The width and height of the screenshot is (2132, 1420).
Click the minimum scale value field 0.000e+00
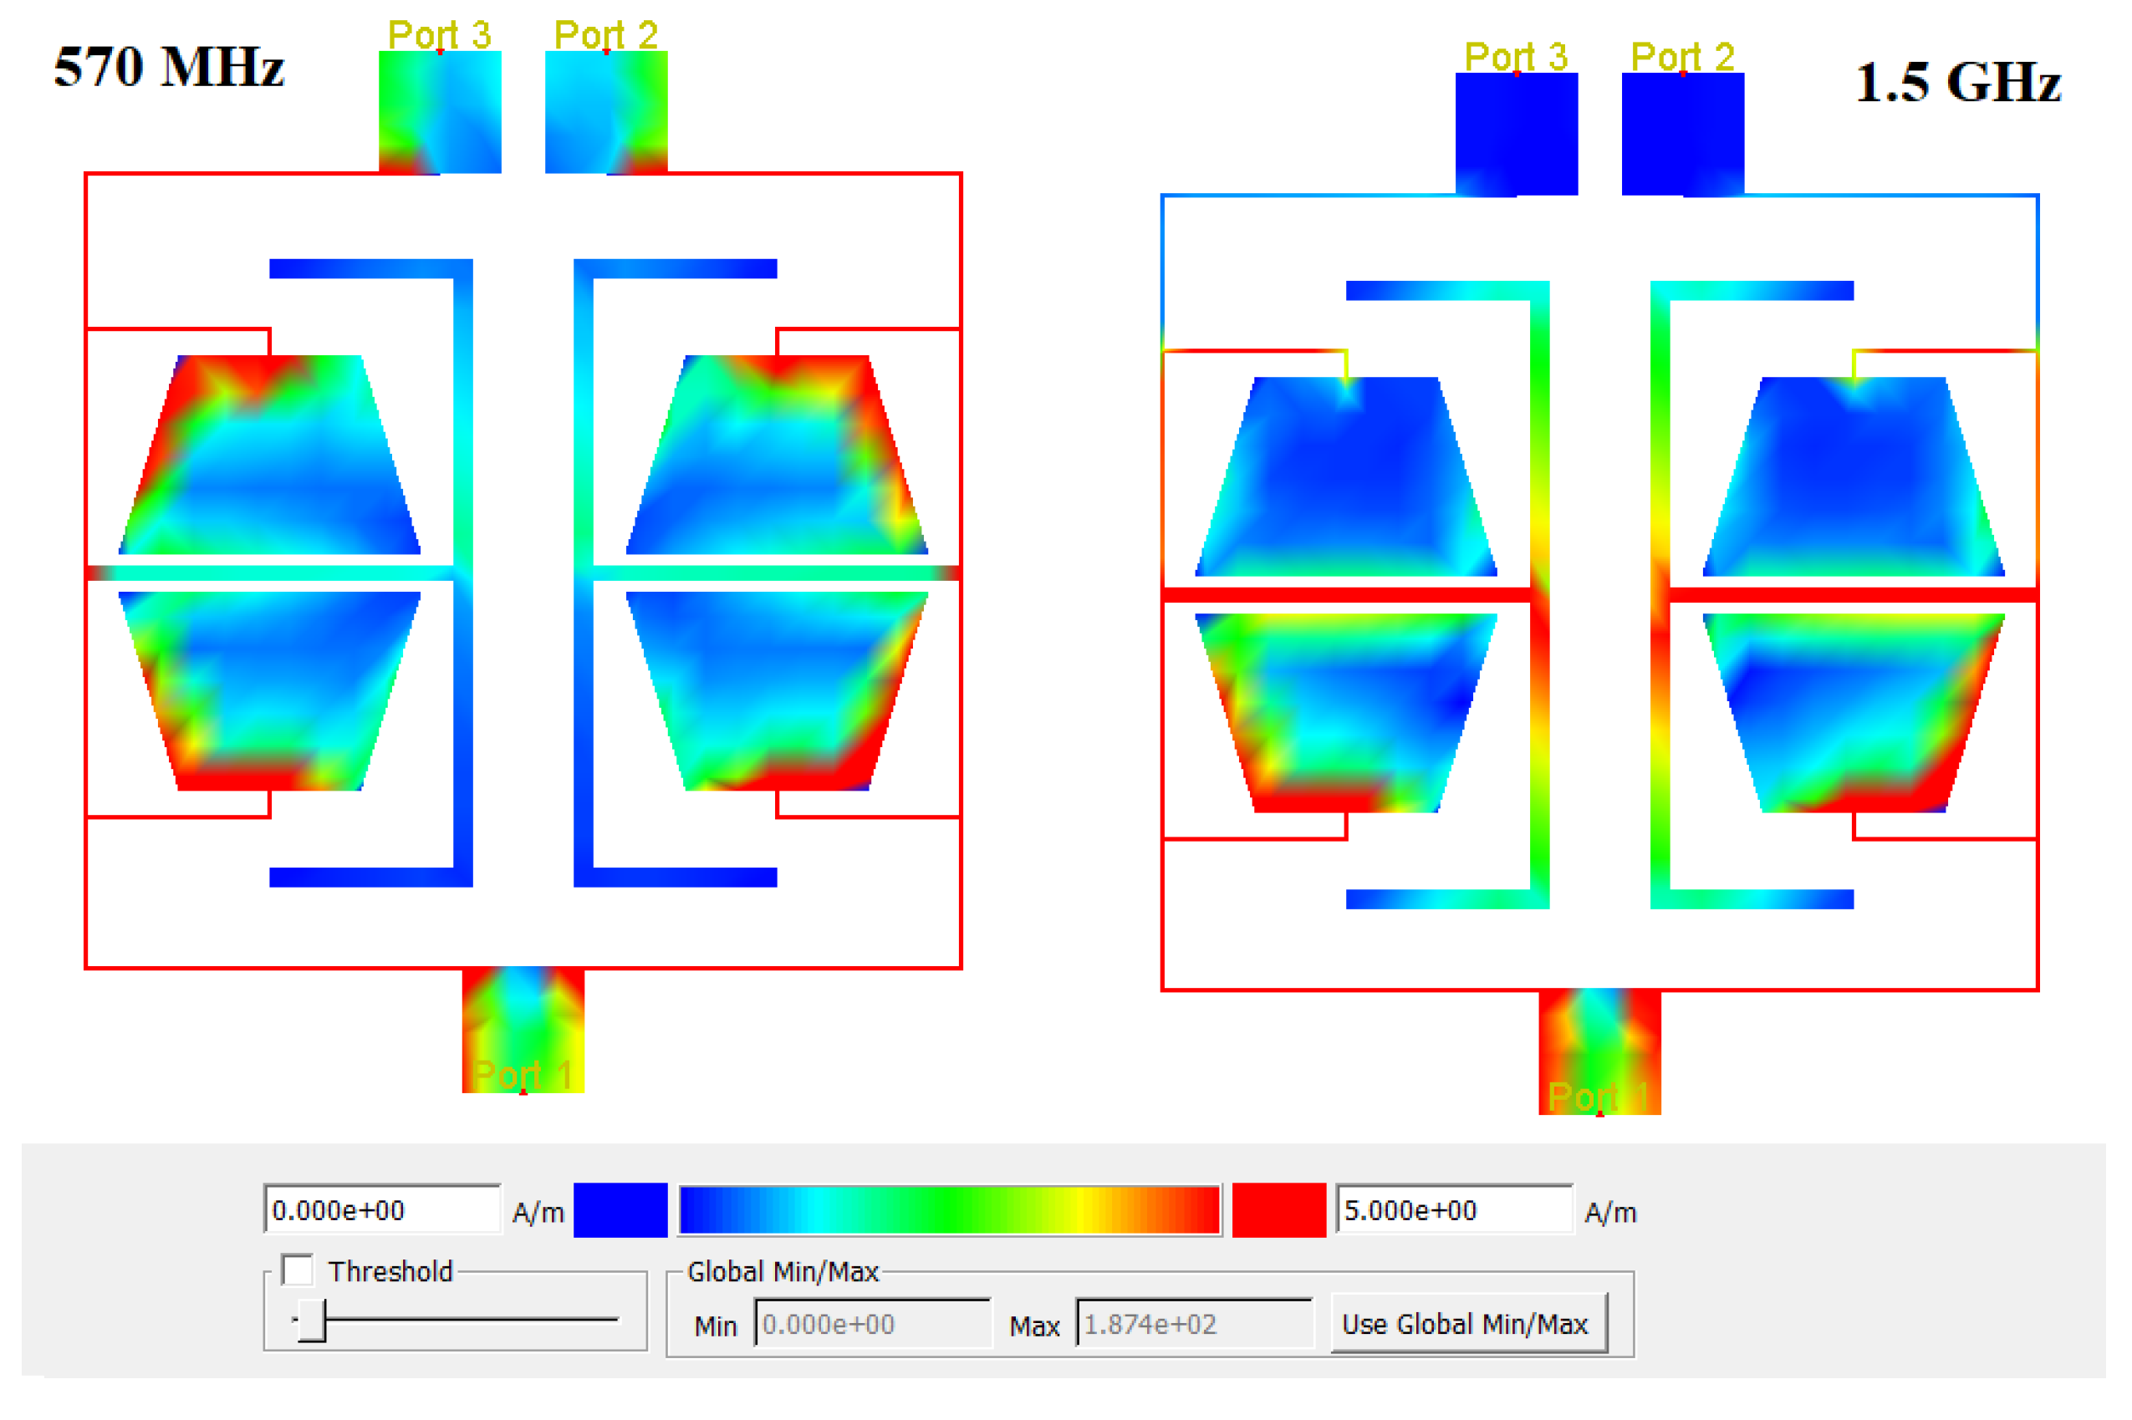tap(381, 1210)
